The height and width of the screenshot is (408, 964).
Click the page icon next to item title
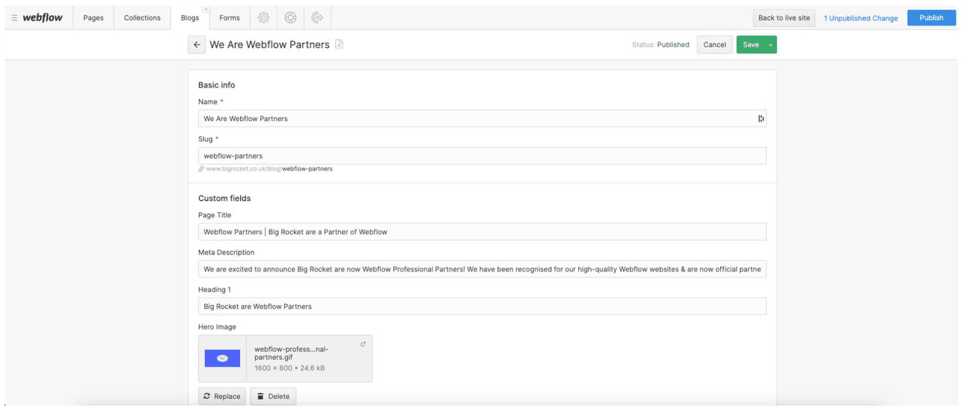click(339, 45)
